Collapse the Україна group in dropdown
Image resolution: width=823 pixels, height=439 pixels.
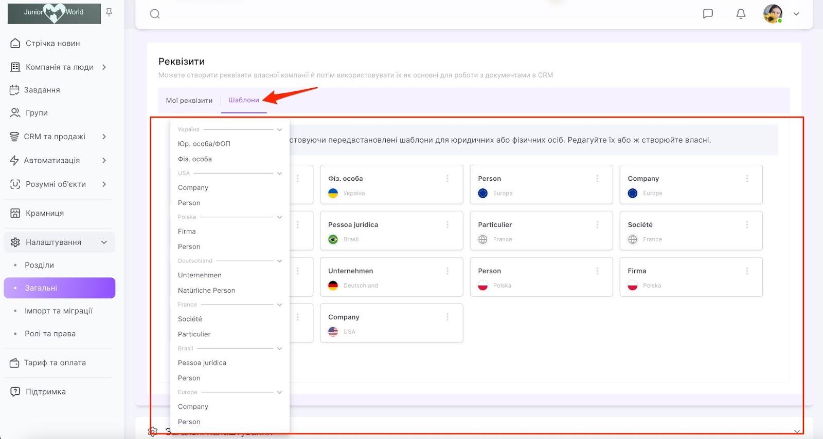(x=279, y=130)
